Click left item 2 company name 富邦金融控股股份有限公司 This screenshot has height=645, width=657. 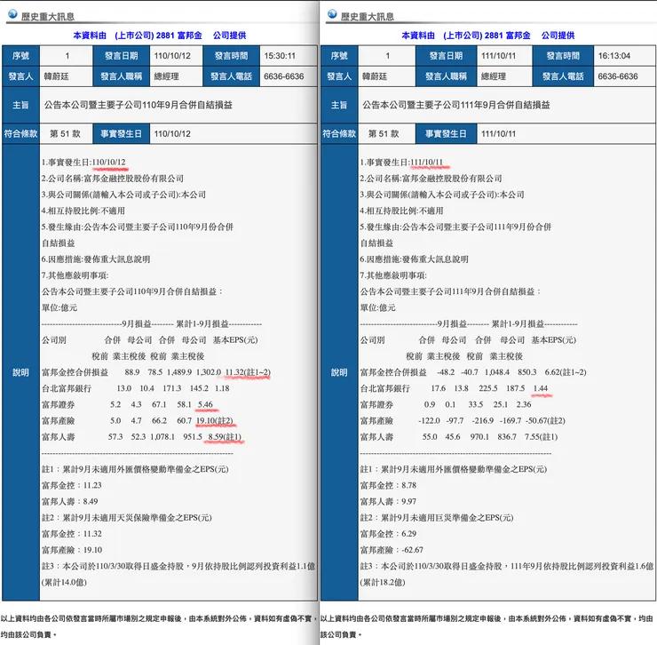(134, 179)
